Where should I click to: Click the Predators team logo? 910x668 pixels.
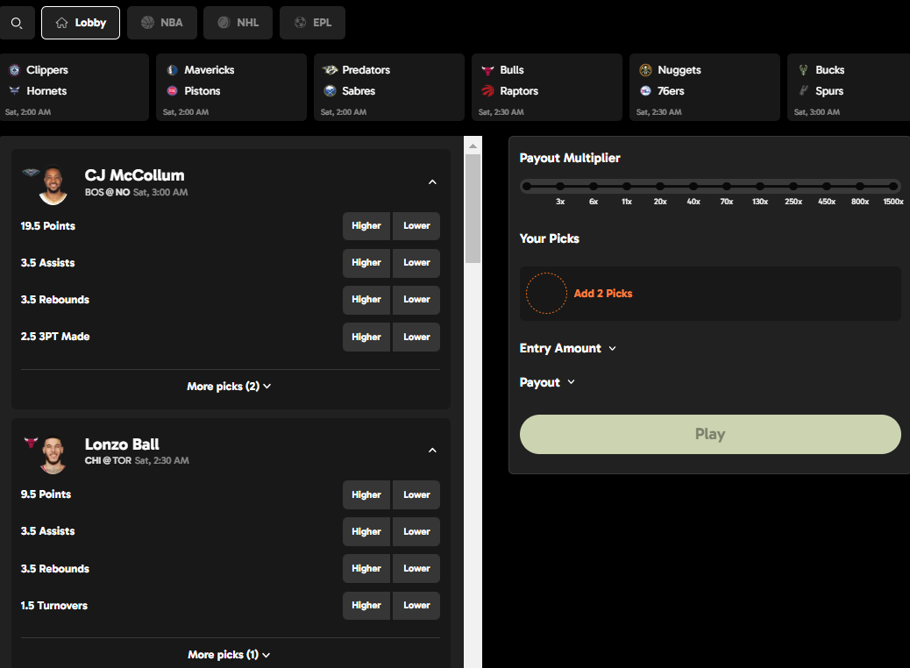331,69
